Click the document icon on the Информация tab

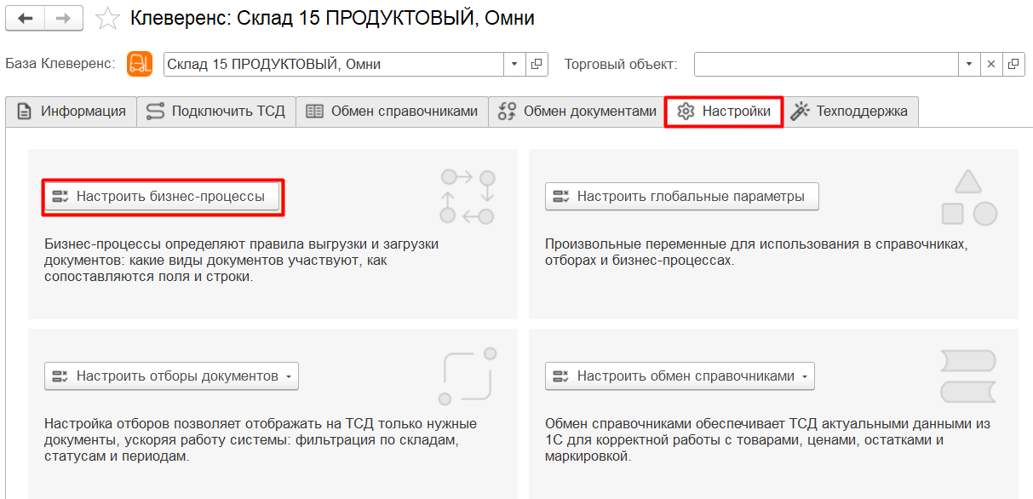(25, 112)
